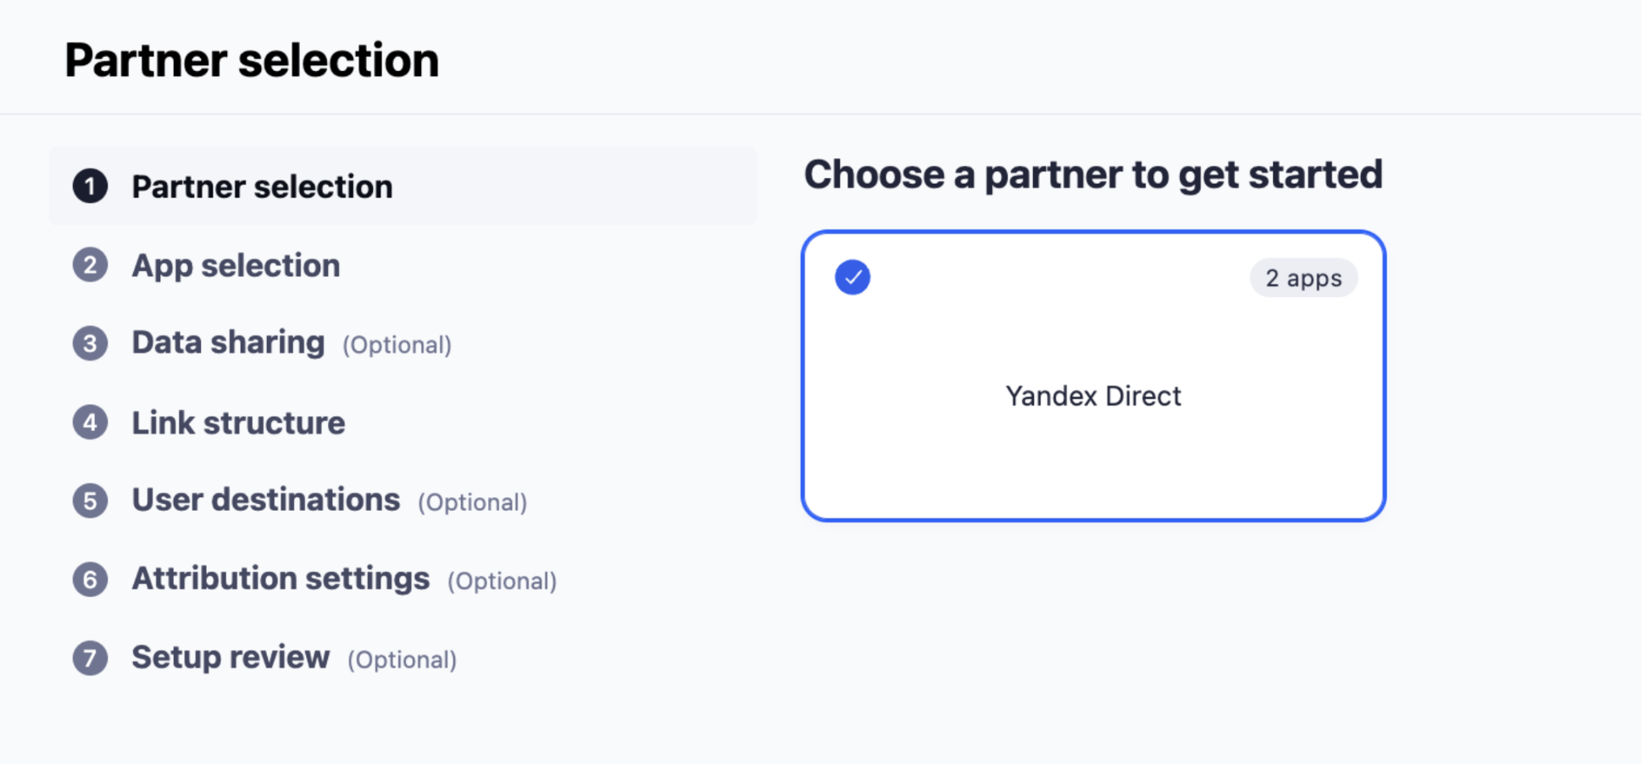Go to the App selection step
The image size is (1644, 764).
(236, 266)
